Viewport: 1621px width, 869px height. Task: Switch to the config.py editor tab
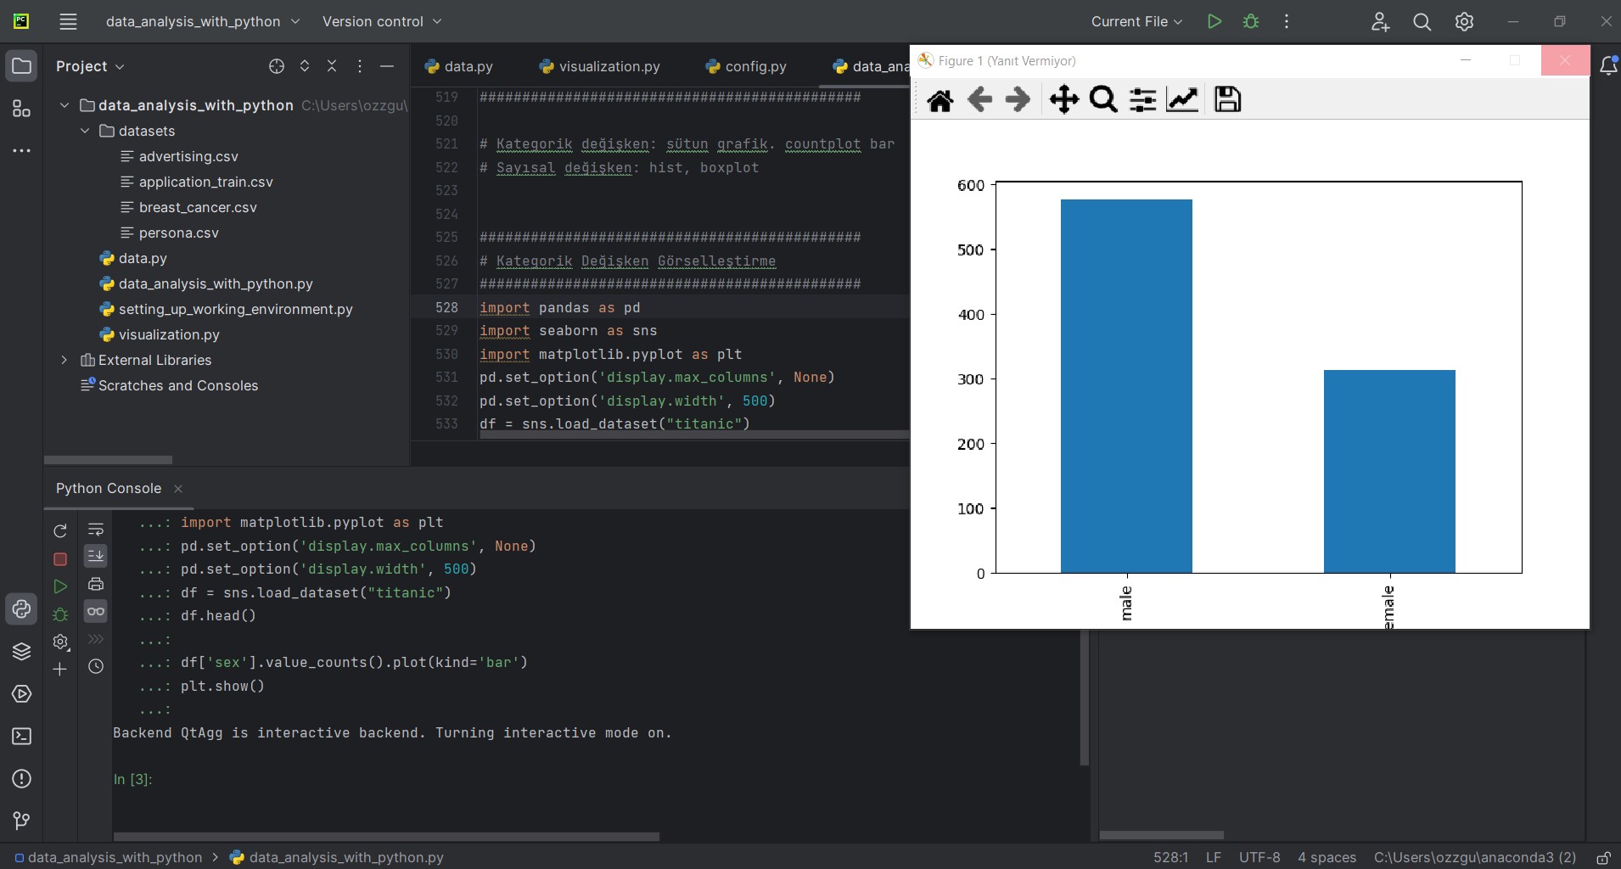pos(756,66)
